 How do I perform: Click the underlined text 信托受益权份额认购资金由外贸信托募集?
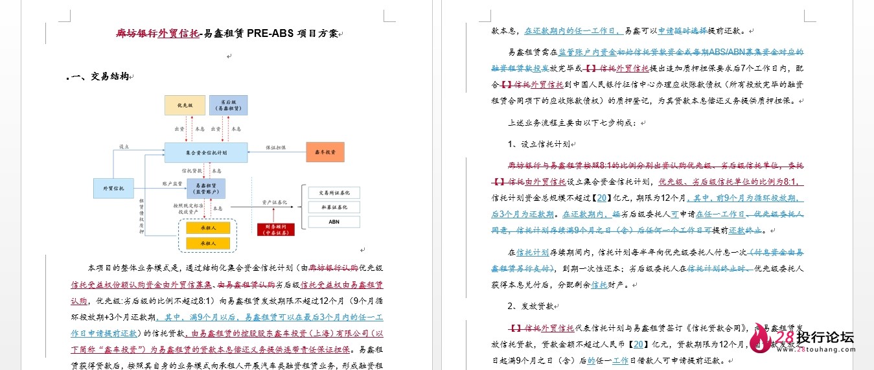[x=141, y=284]
